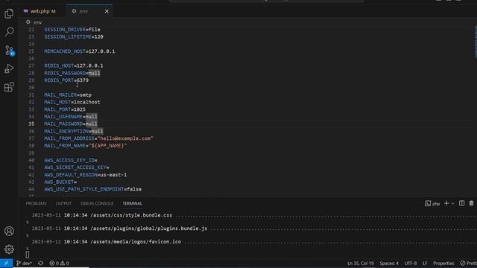
Task: Click the REDIS_HOST=127.0.0.1 line
Action: pyautogui.click(x=74, y=66)
